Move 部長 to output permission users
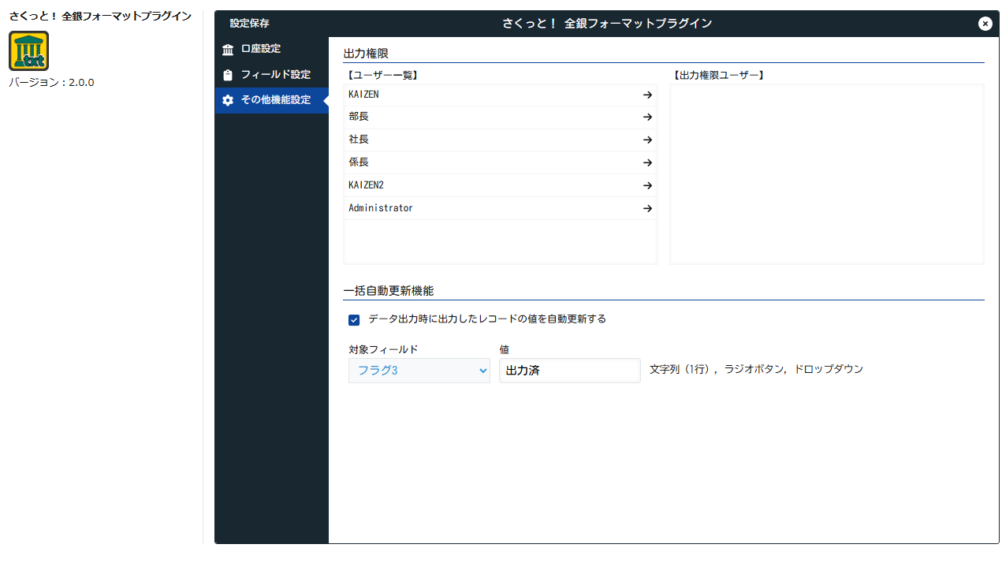This screenshot has height=563, width=1002. [x=647, y=117]
